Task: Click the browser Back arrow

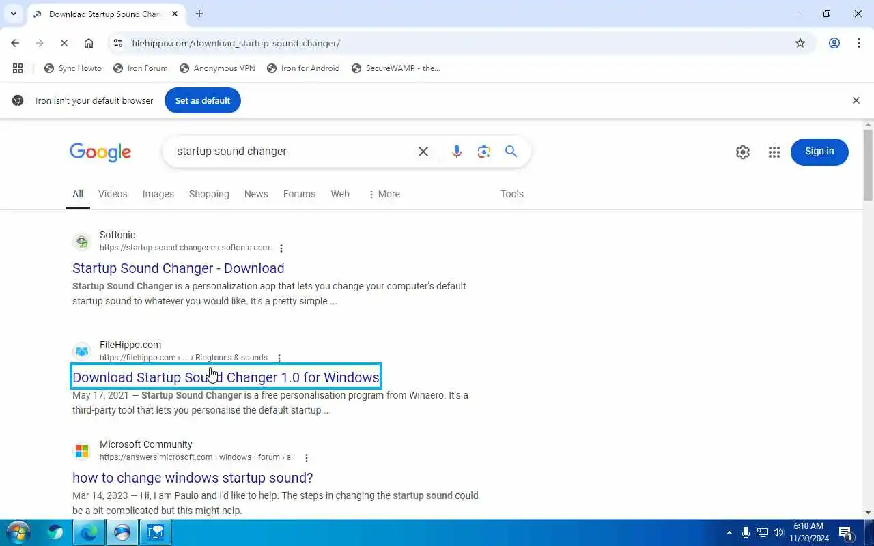Action: [15, 43]
